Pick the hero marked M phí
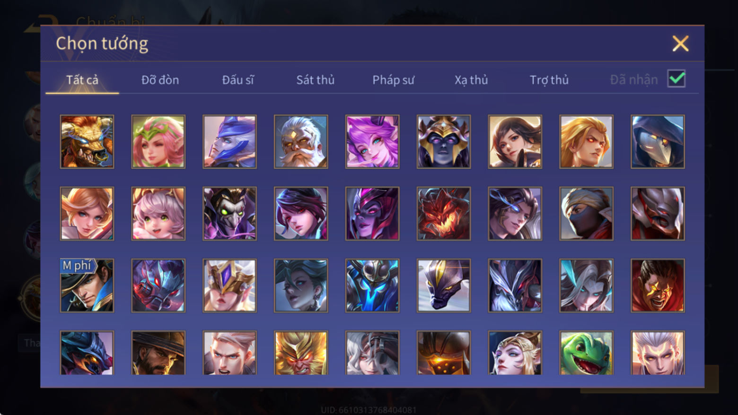This screenshot has height=415, width=738. [x=87, y=285]
